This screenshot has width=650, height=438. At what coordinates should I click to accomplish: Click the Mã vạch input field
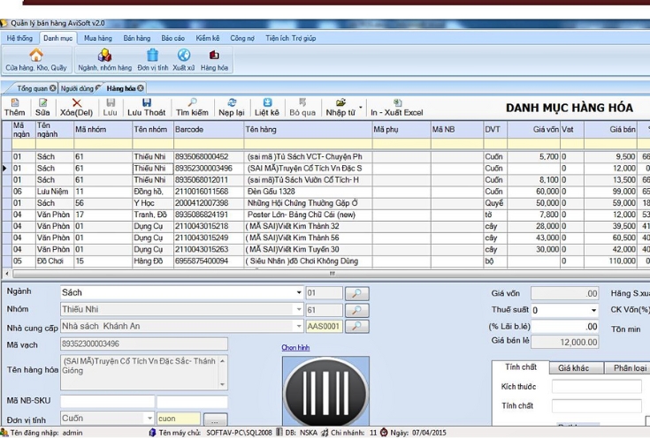pos(144,344)
